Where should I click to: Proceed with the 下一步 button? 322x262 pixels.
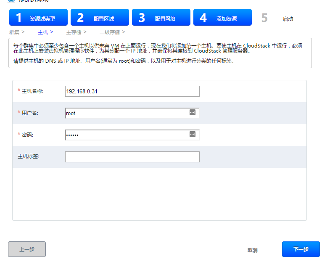(x=301, y=249)
